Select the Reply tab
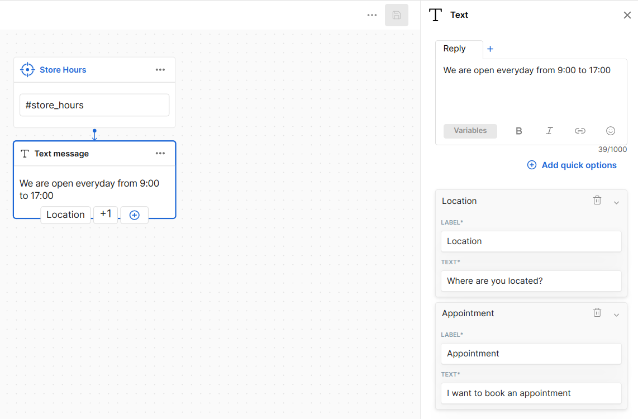The width and height of the screenshot is (638, 419). [455, 49]
